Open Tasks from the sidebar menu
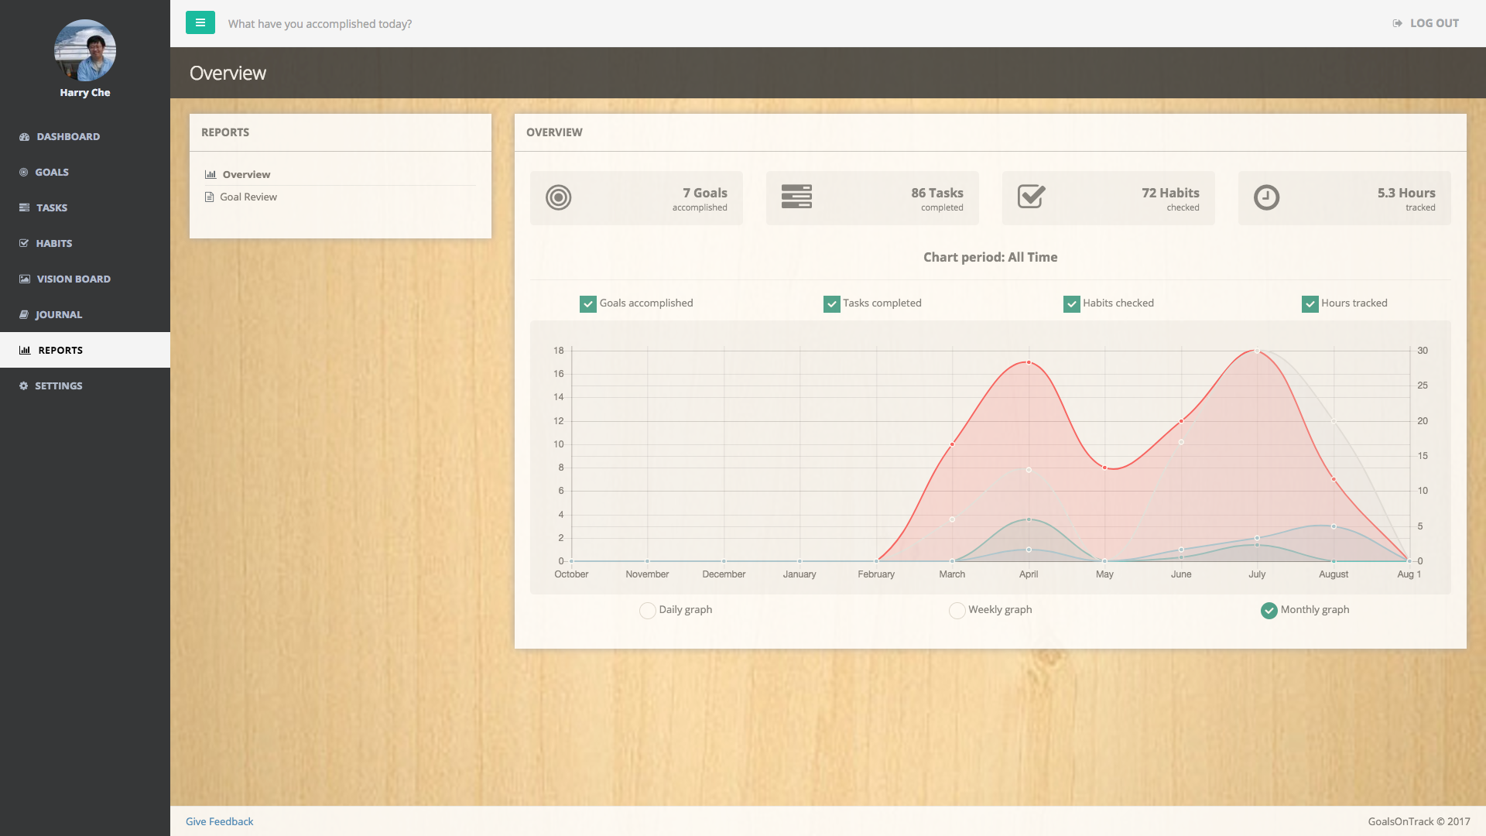Image resolution: width=1486 pixels, height=836 pixels. [52, 207]
